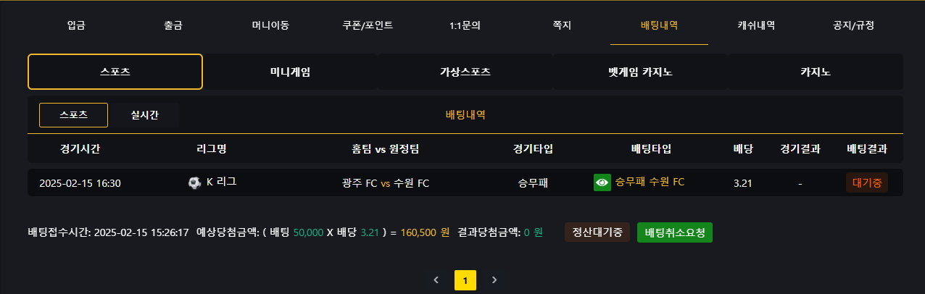Go to the next page arrow
This screenshot has width=925, height=294.
[494, 280]
